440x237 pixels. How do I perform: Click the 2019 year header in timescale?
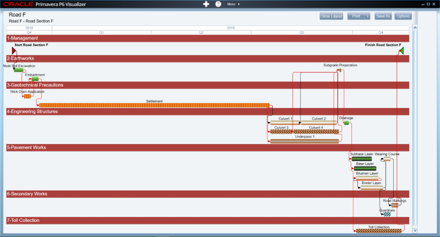click(x=230, y=28)
